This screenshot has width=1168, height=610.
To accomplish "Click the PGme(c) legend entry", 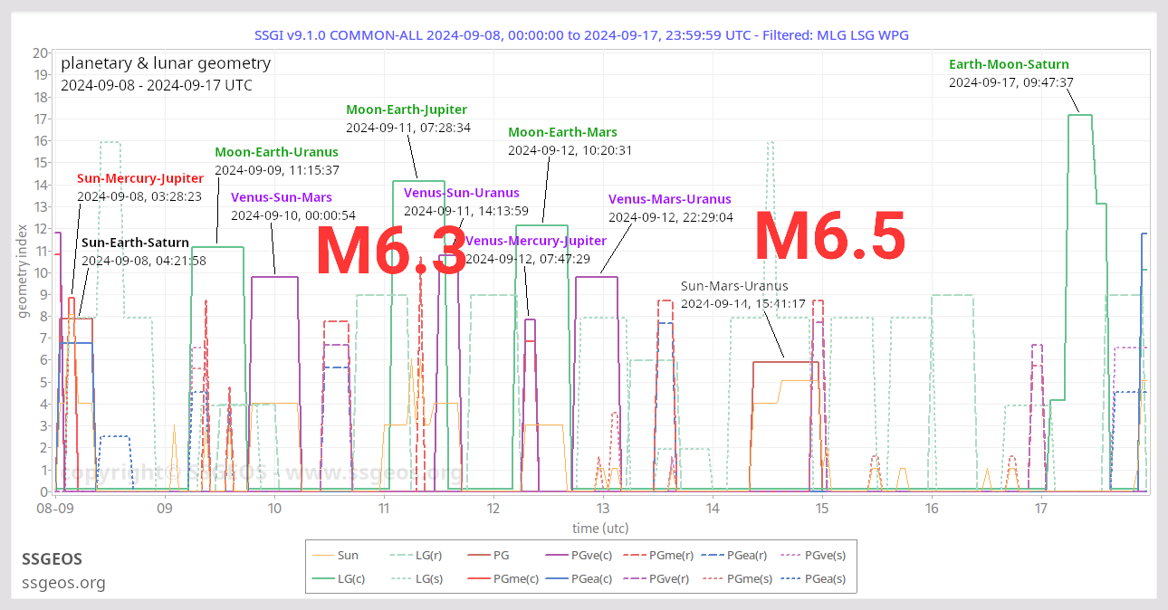I will tap(503, 579).
